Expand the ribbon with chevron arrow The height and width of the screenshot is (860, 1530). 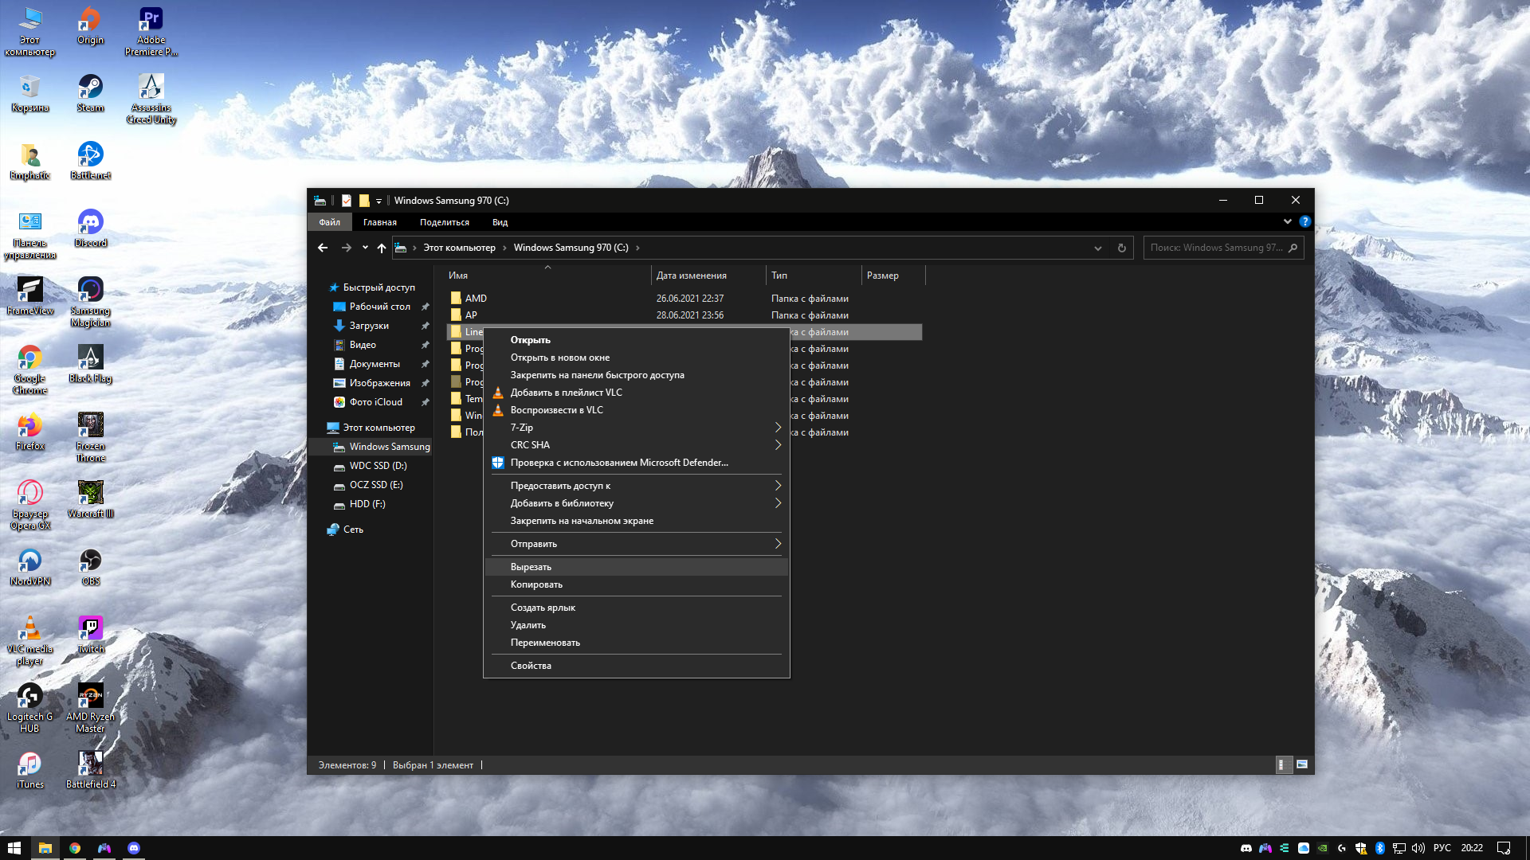(x=1288, y=221)
